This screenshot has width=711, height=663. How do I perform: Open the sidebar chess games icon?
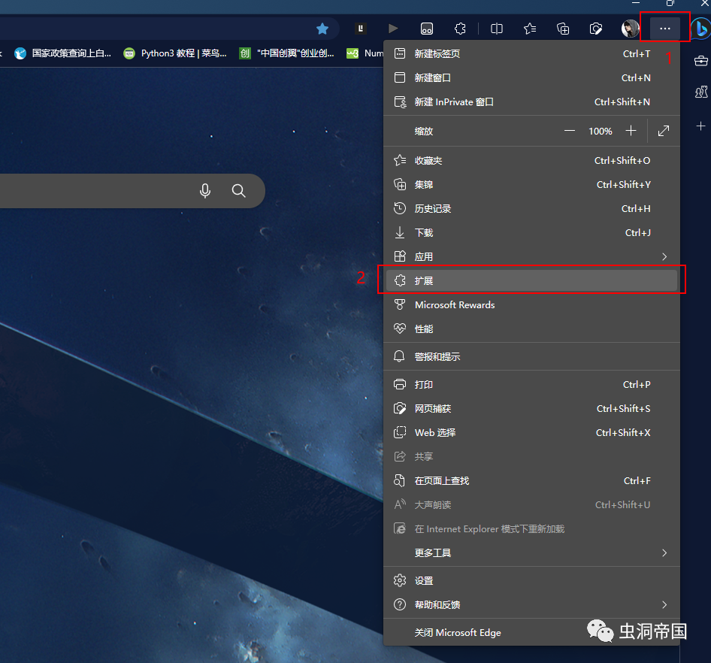pyautogui.click(x=701, y=92)
